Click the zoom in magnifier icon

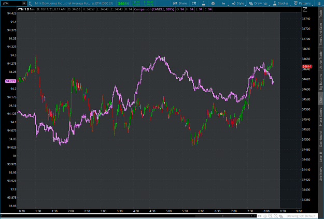(270, 216)
